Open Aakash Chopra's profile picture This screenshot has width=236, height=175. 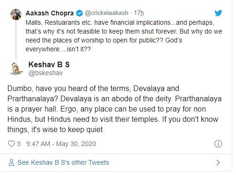[x=16, y=14]
